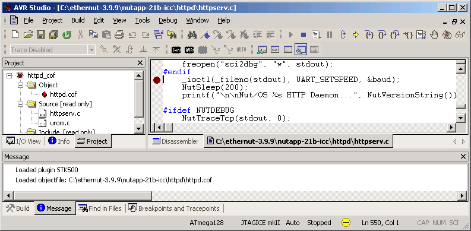Click the Run to Cursor braces icon
This screenshot has width=471, height=231.
[407, 35]
